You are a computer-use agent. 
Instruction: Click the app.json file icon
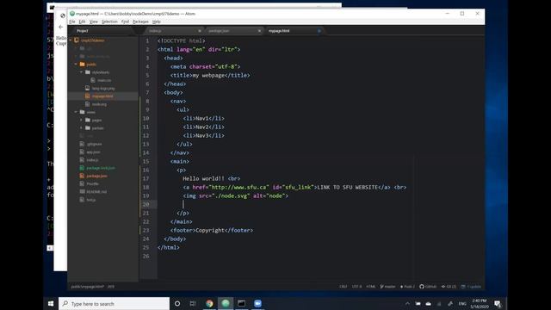point(82,152)
